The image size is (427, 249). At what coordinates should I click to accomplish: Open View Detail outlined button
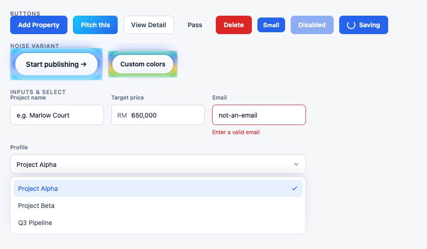[149, 25]
